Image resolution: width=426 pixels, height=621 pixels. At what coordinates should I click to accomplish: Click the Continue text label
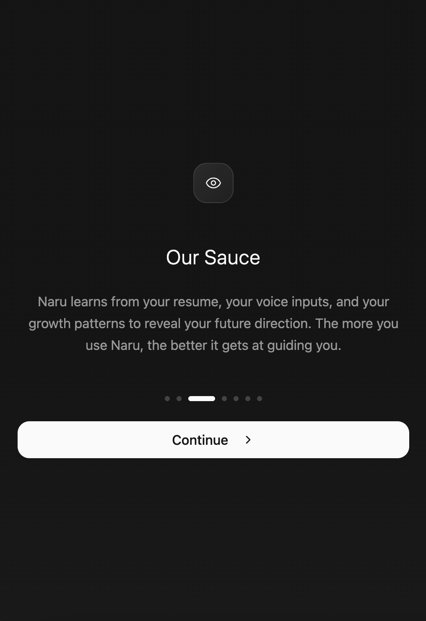200,440
